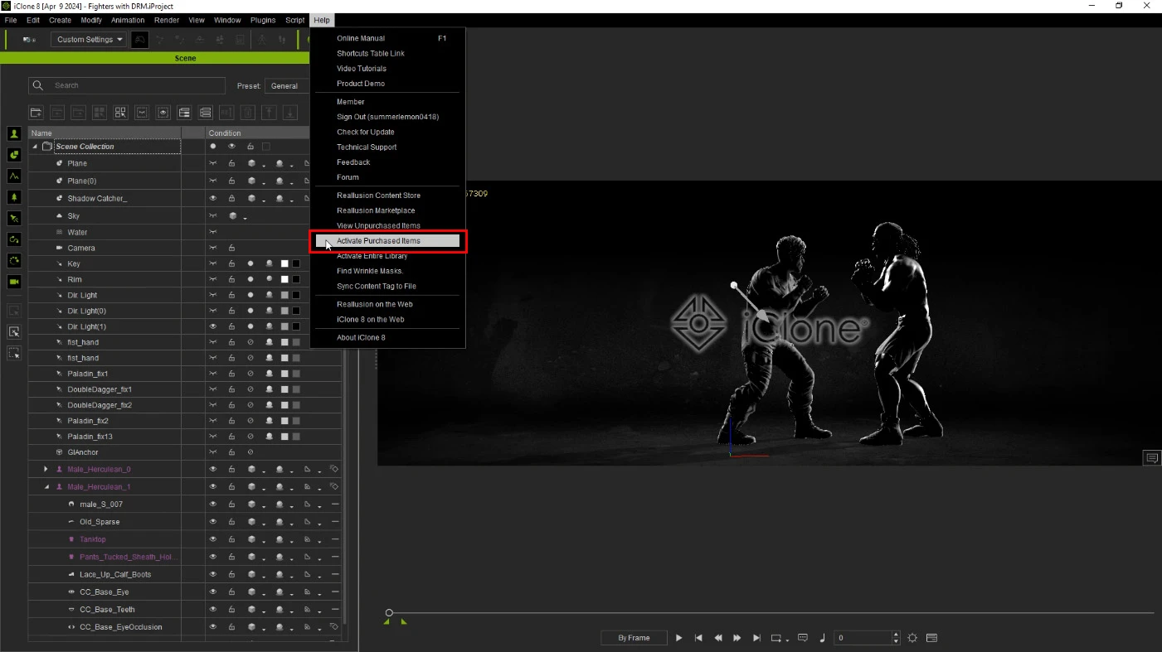The image size is (1162, 652).
Task: Open the Custom Settings dropdown
Action: [x=89, y=39]
